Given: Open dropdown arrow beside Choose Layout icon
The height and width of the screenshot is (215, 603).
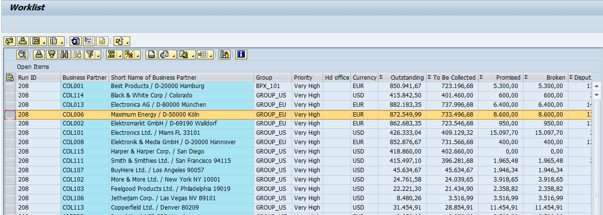Looking at the screenshot, I should coord(210,55).
